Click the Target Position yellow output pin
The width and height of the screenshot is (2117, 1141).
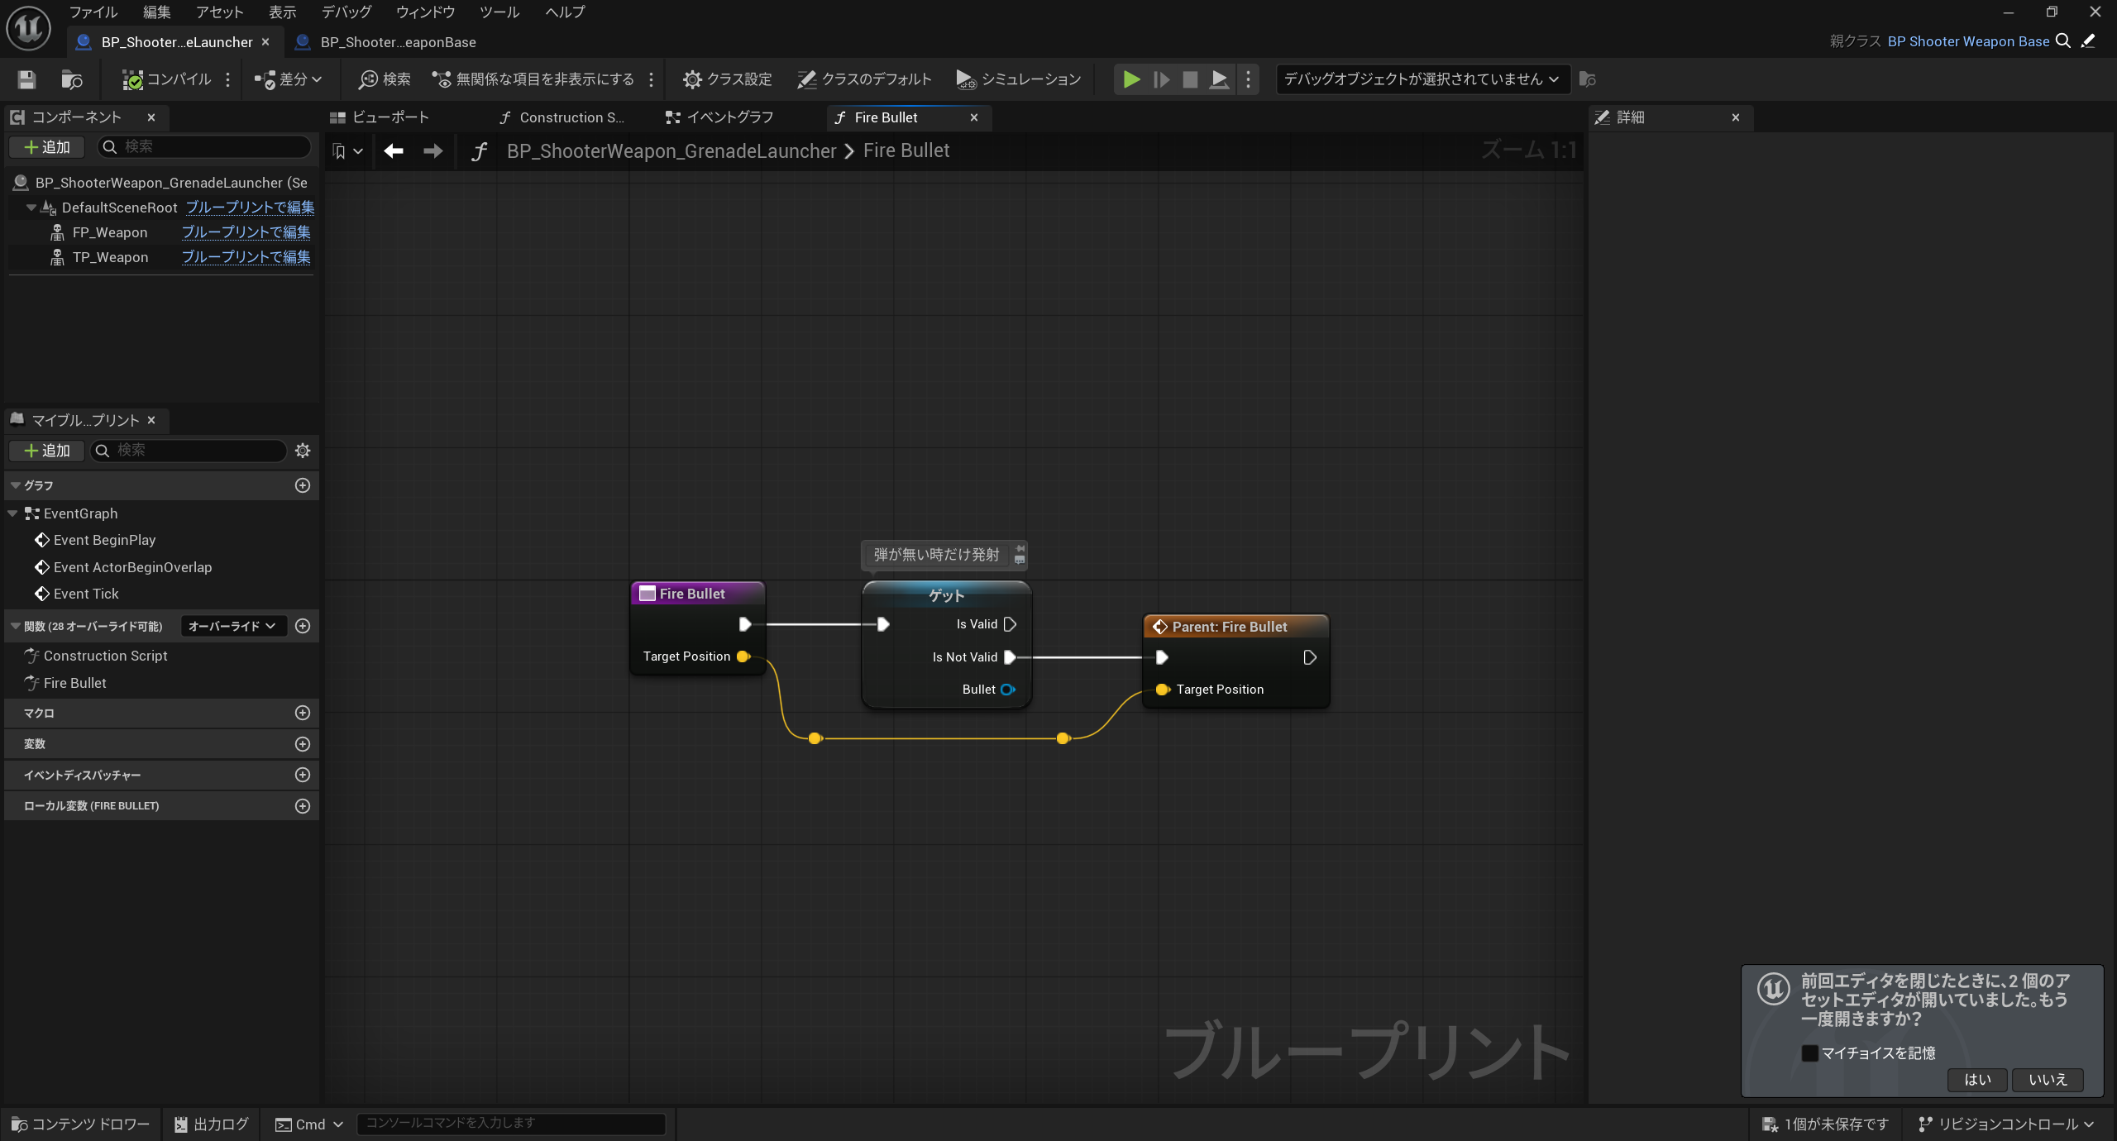pos(743,656)
